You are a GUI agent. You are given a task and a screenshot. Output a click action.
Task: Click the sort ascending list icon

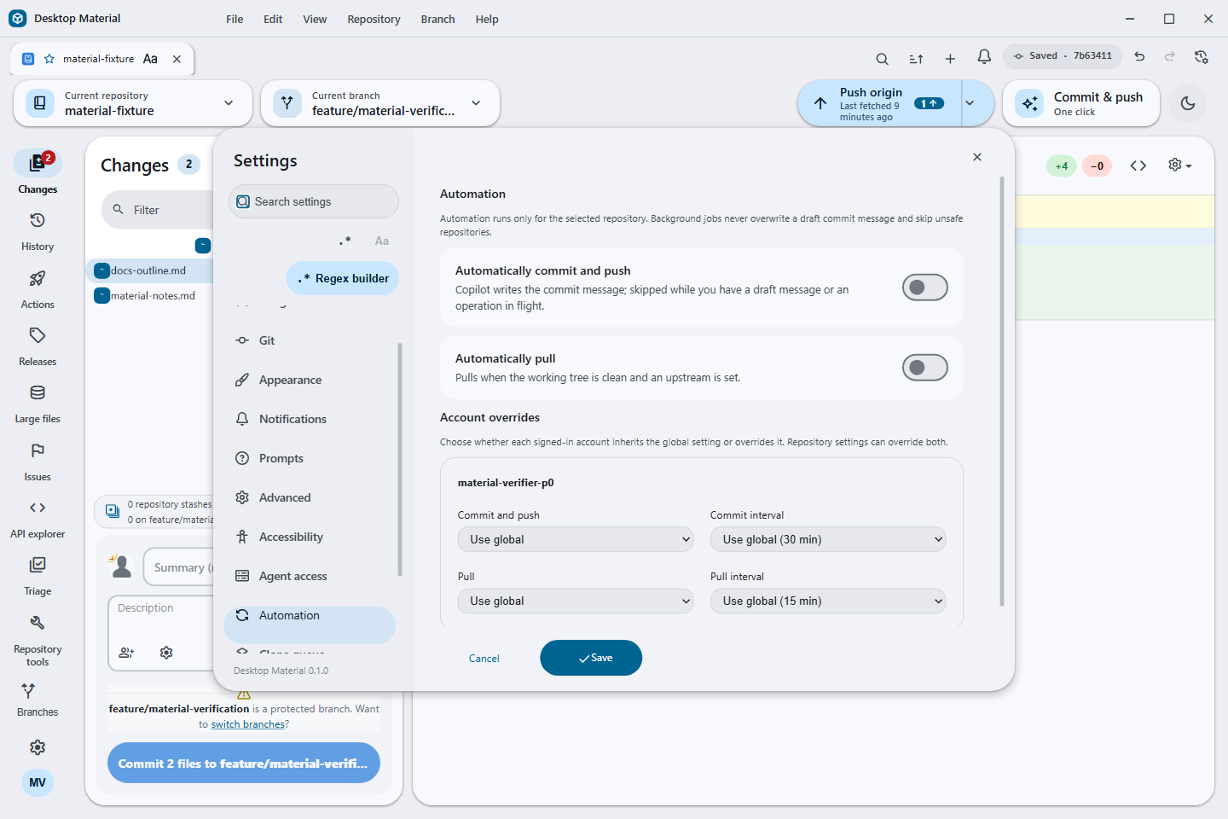tap(916, 59)
